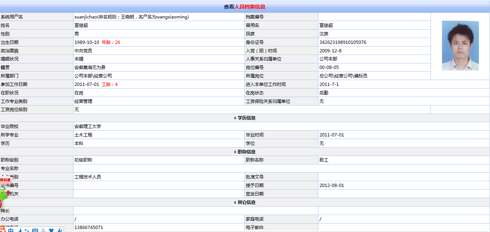Click the employee portrait photo

(460, 45)
